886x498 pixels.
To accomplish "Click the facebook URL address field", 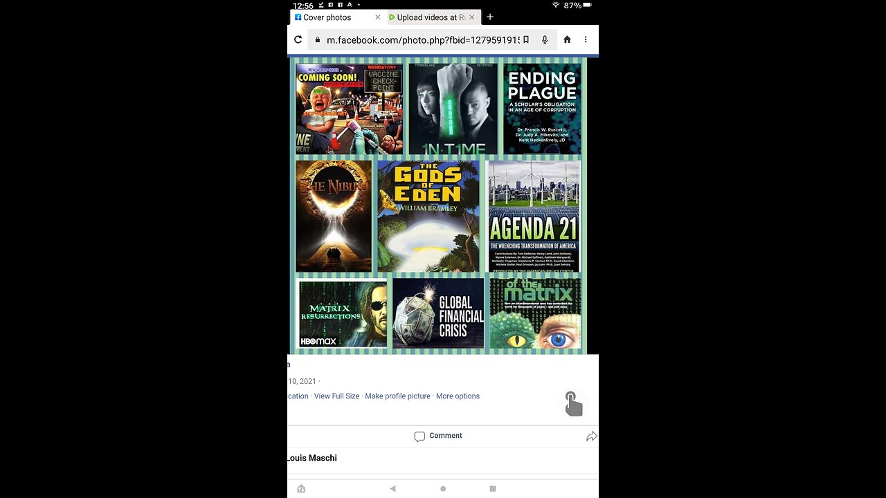I will (x=422, y=40).
